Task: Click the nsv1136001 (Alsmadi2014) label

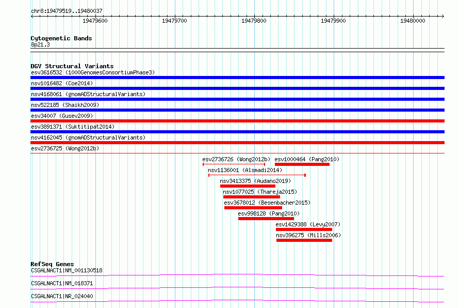Action: coord(245,170)
